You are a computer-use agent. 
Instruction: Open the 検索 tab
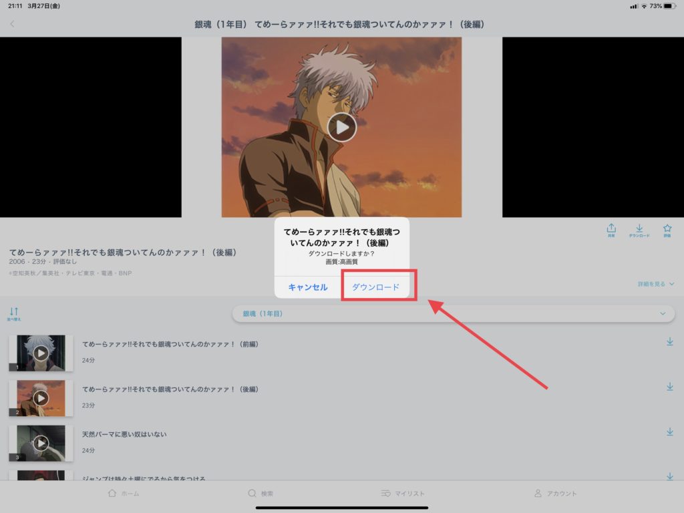click(x=261, y=494)
